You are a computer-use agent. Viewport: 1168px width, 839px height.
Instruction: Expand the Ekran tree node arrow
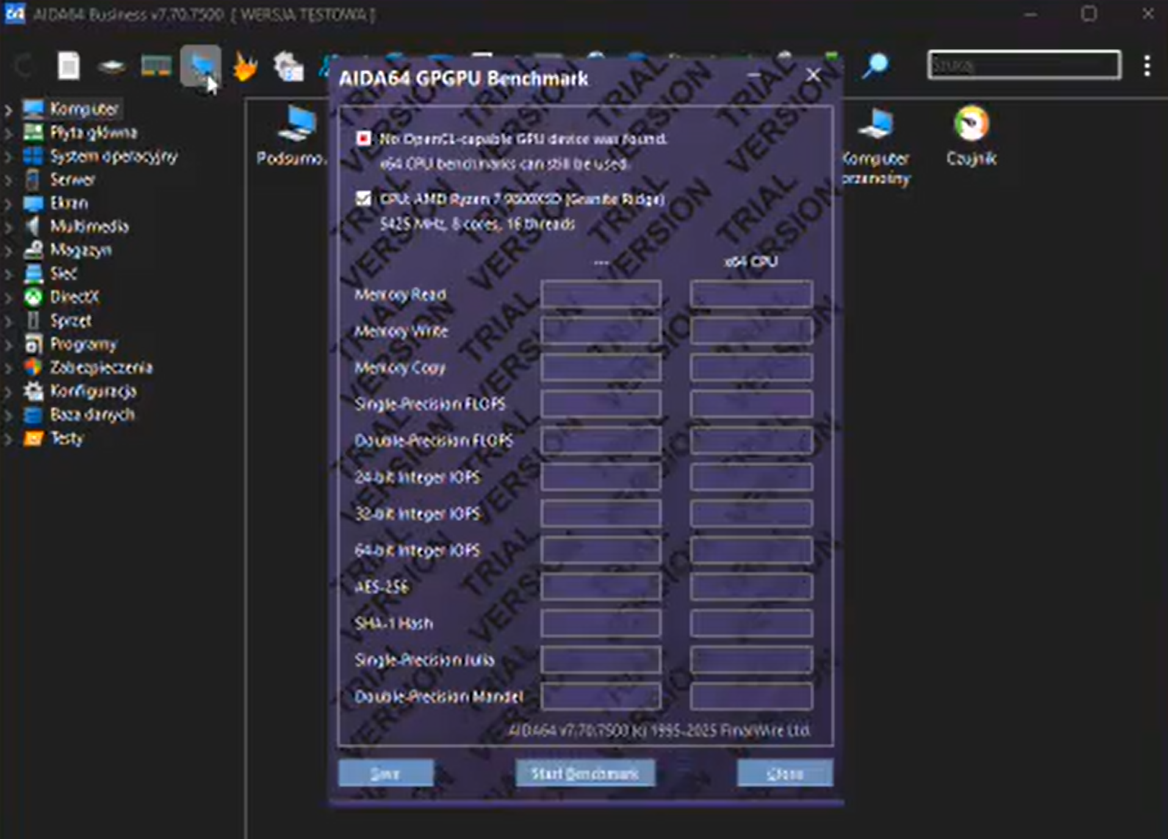tap(8, 203)
